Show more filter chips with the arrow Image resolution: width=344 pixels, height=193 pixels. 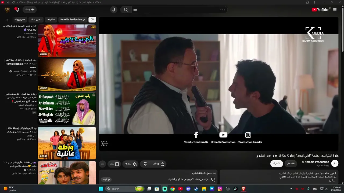click(x=7, y=20)
